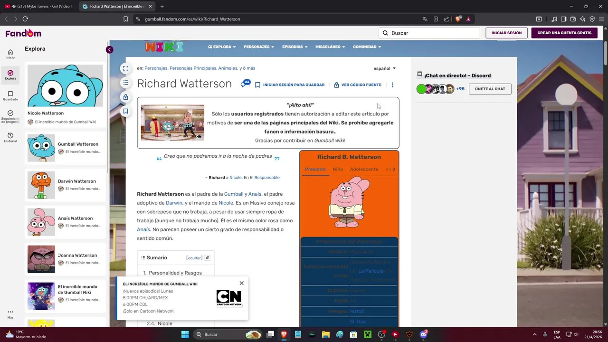The height and width of the screenshot is (342, 608).
Task: Collapse the Explora panel with arrow button
Action: pos(109,50)
